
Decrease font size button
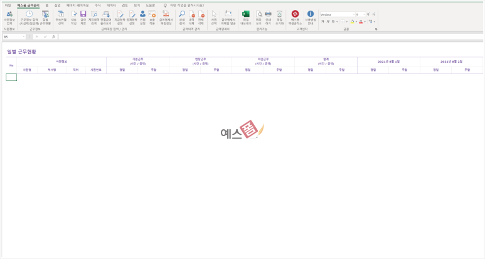coord(374,14)
